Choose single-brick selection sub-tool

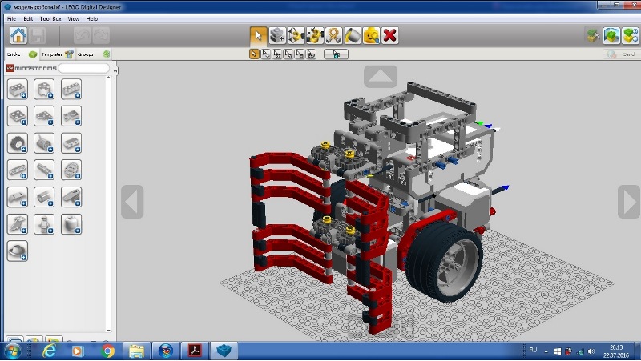(x=254, y=54)
